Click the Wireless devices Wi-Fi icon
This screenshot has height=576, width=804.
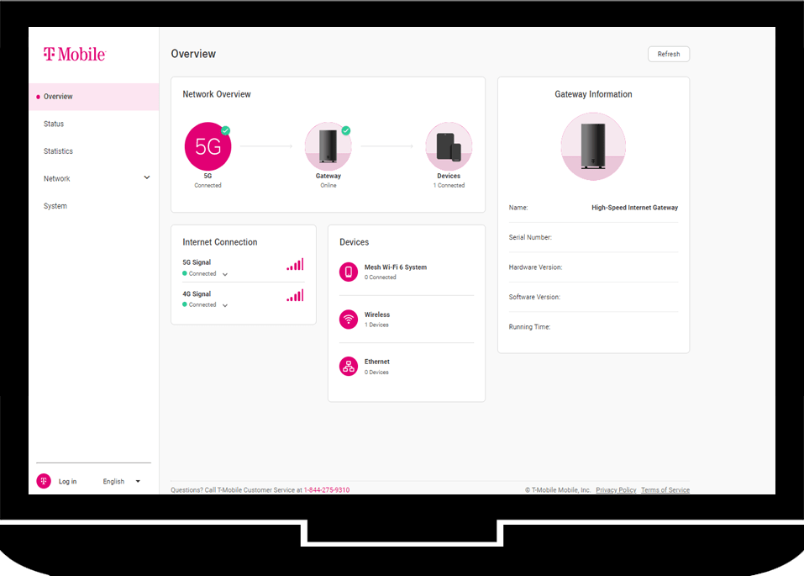[349, 319]
